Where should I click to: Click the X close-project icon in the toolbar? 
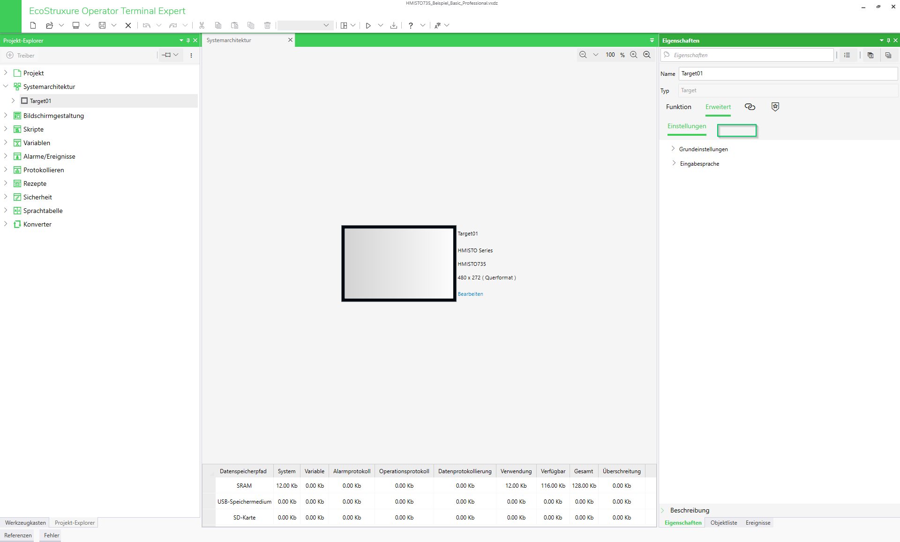coord(128,25)
